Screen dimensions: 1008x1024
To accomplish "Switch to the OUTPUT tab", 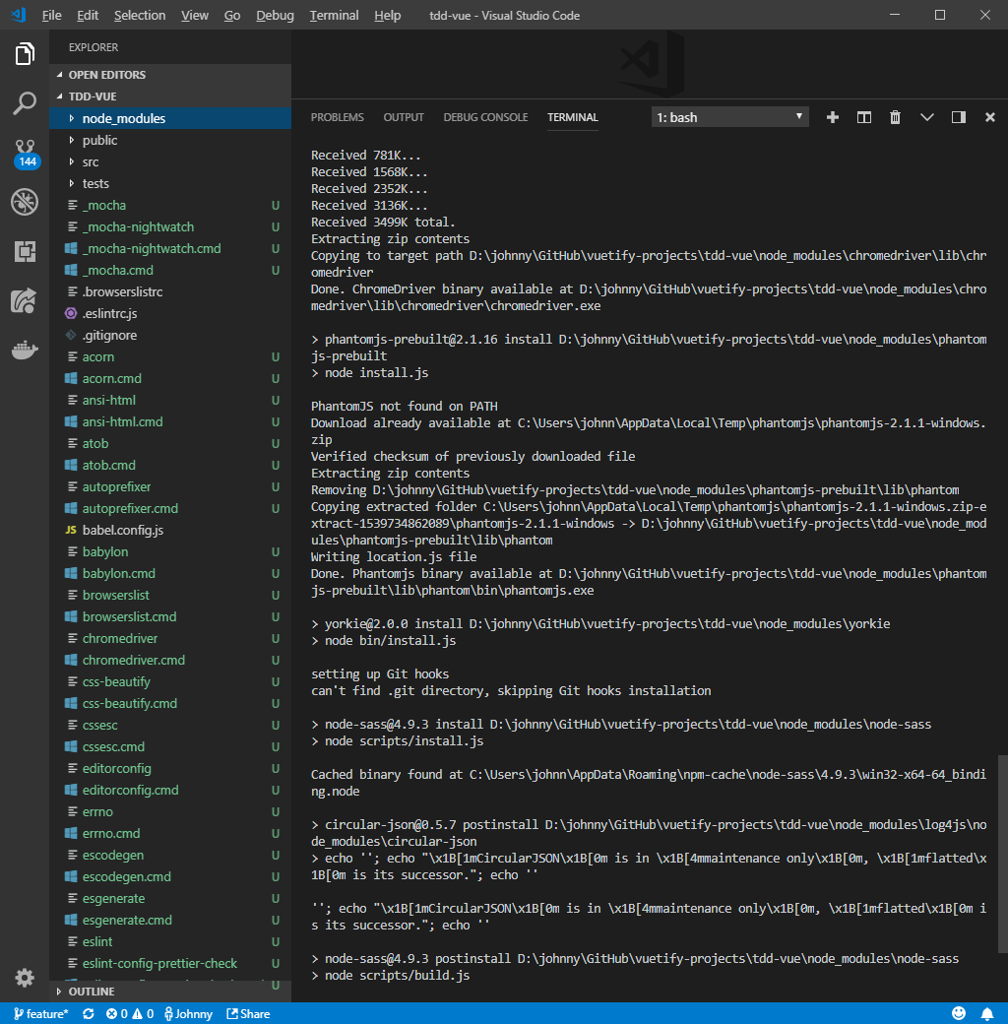I will point(404,117).
